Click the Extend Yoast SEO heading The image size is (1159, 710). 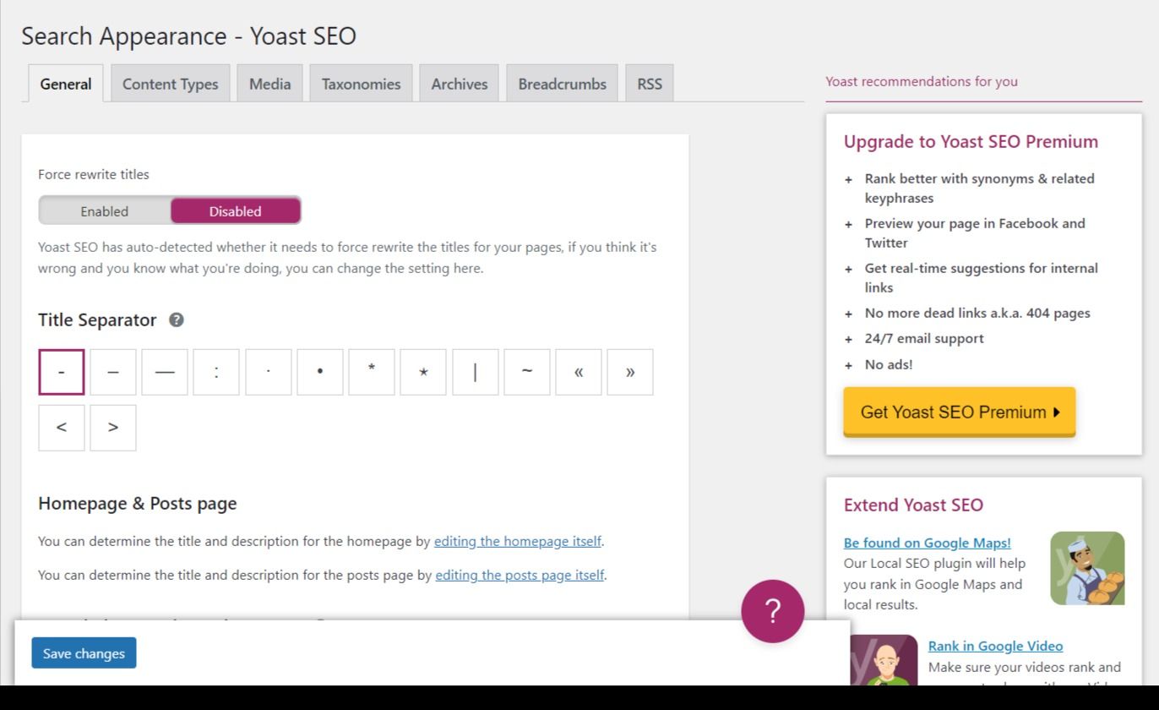pos(914,505)
